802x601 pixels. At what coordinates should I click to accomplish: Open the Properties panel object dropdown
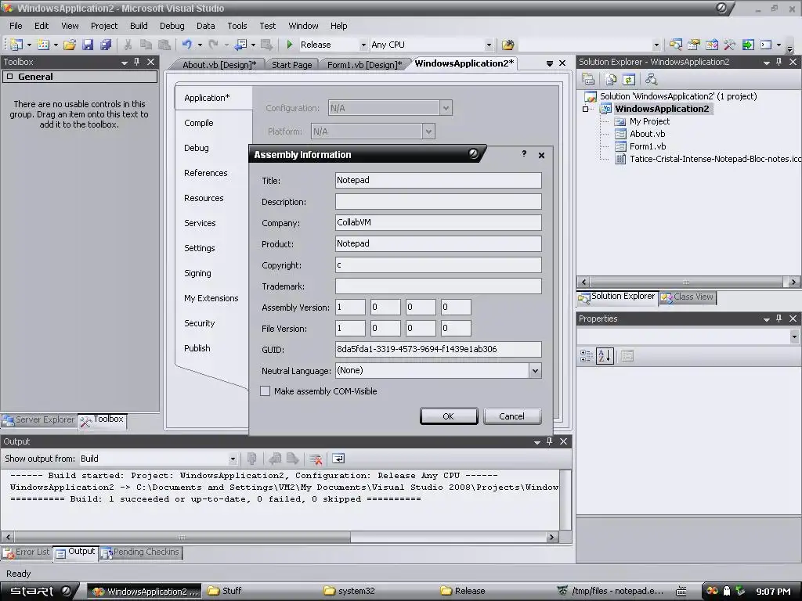[x=794, y=336]
